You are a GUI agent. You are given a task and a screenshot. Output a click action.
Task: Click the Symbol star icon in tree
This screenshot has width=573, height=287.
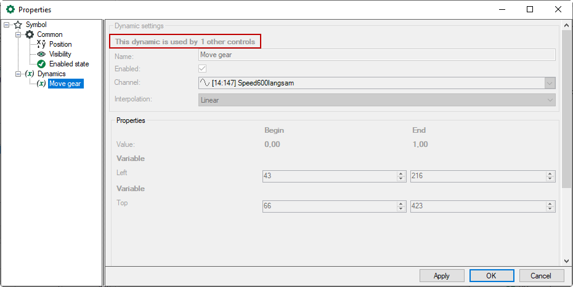coord(18,25)
